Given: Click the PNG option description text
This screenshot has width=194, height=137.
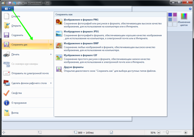Looking at the screenshot, I should (113, 25).
